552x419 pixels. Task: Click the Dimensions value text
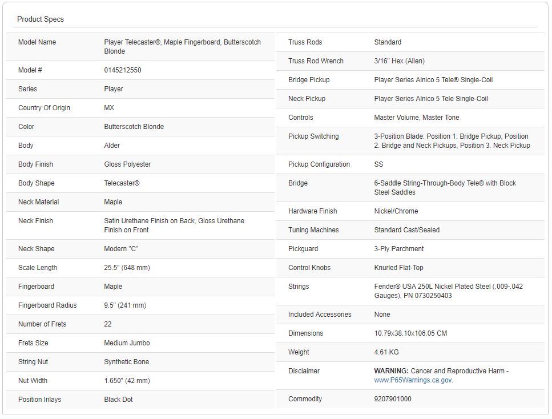(409, 333)
